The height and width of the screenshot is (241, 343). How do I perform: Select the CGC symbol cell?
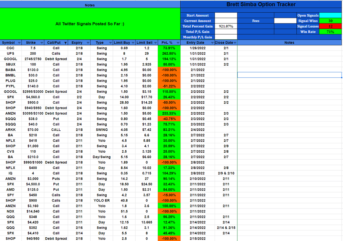click(x=11, y=48)
